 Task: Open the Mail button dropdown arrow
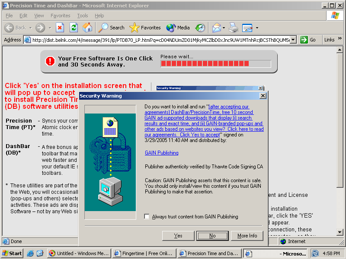(224, 28)
